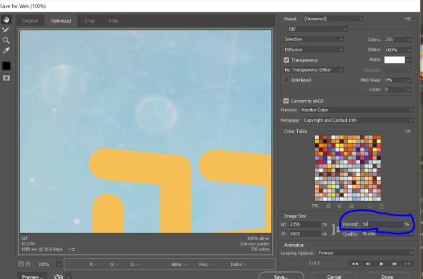
Task: Click the new color icon under color table
Action: [370, 206]
